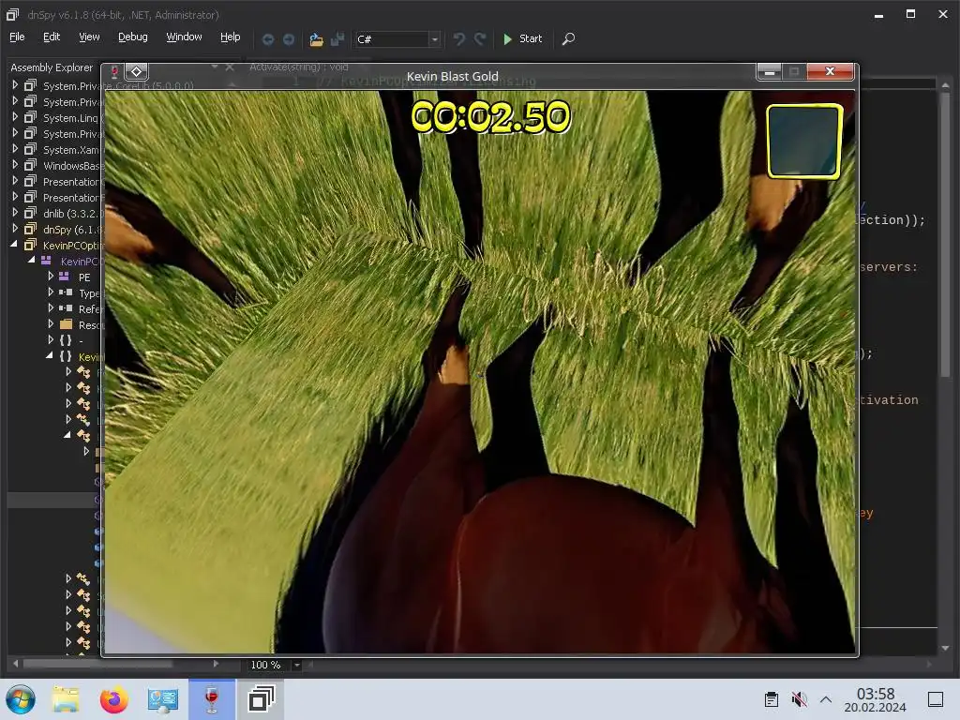960x720 pixels.
Task: Click the Type References node icon
Action: click(66, 292)
